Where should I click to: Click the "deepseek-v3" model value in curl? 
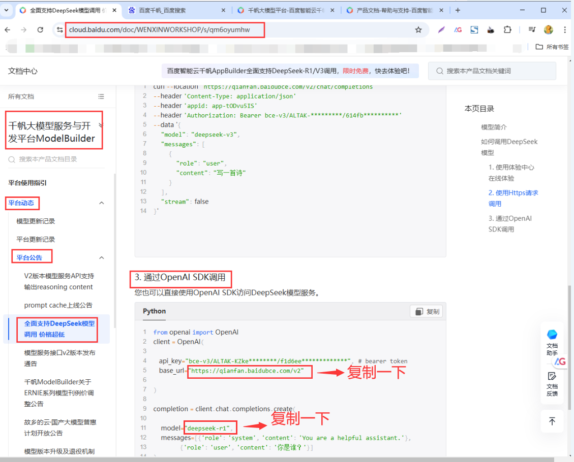[215, 135]
